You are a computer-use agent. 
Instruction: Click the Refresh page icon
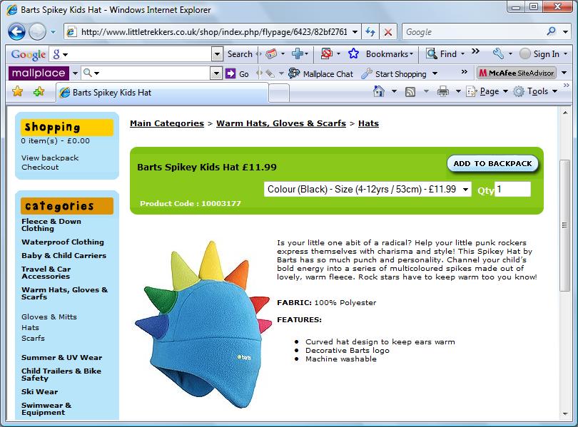click(370, 32)
